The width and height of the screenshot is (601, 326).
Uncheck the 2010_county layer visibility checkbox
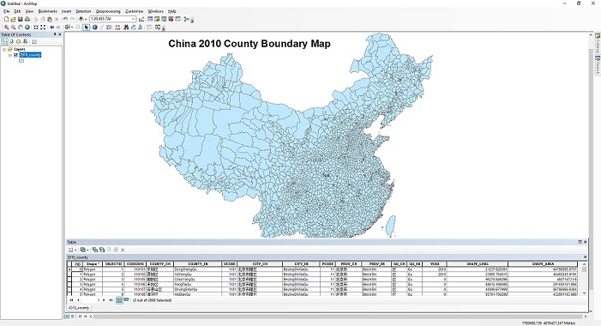pyautogui.click(x=15, y=55)
